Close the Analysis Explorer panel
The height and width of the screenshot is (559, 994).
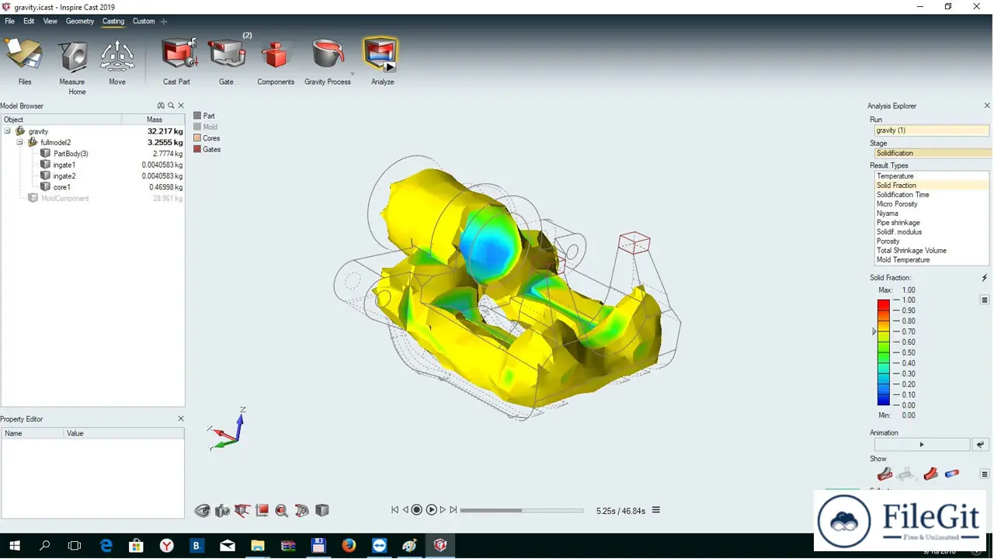(x=987, y=106)
